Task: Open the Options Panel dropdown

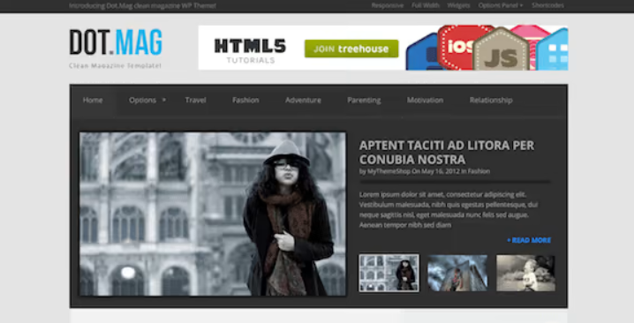Action: coord(500,5)
